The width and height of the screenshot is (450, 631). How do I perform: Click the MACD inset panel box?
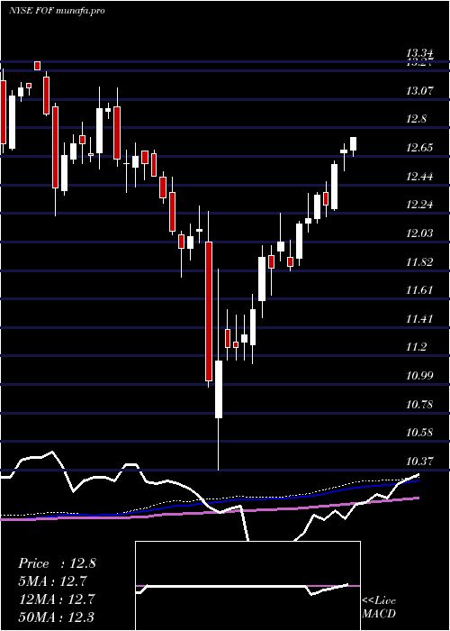(x=247, y=586)
